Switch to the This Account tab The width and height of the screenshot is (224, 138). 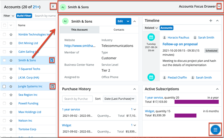coord(80,30)
